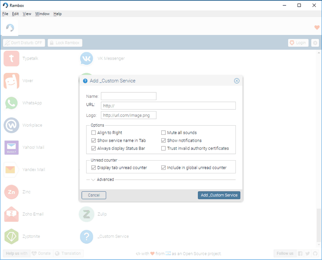This screenshot has width=322, height=260.
Task: Click the Cancel button
Action: click(94, 195)
